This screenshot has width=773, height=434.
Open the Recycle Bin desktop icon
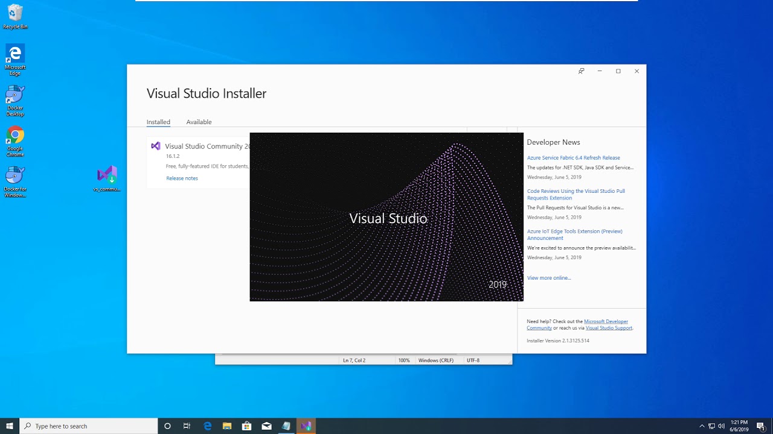coord(15,17)
